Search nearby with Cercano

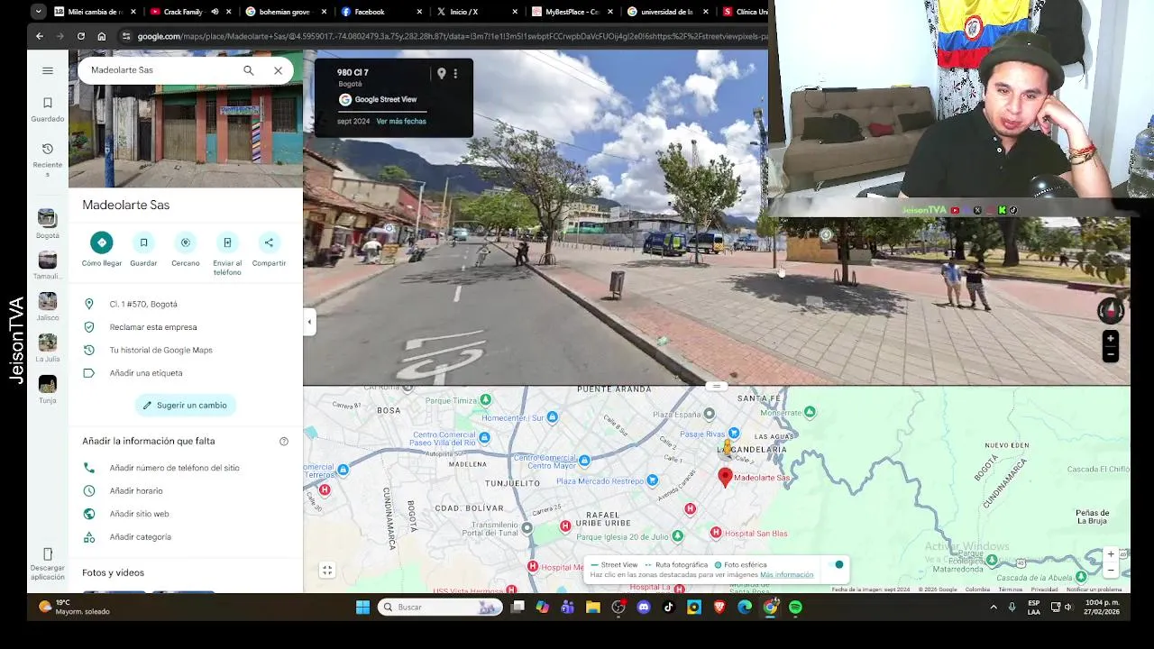coord(186,242)
